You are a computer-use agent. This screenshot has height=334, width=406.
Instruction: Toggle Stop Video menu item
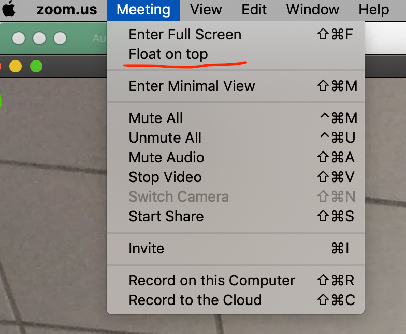pyautogui.click(x=236, y=177)
